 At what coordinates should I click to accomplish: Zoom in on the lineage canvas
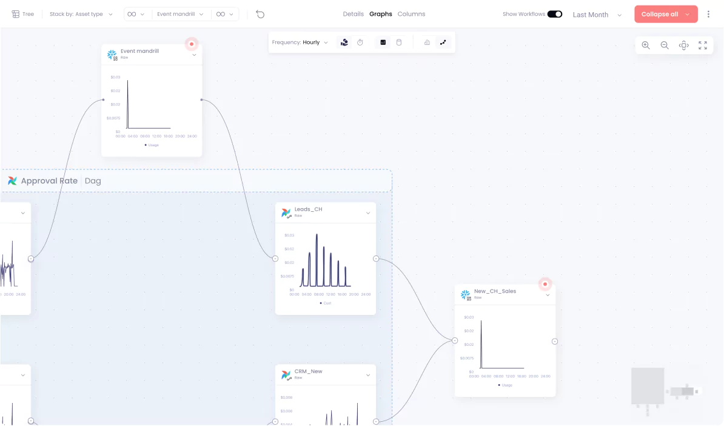coord(646,46)
